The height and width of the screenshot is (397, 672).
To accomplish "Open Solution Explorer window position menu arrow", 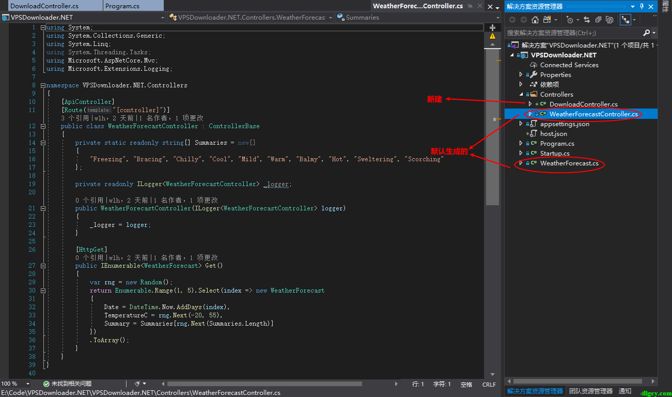I will 634,7.
